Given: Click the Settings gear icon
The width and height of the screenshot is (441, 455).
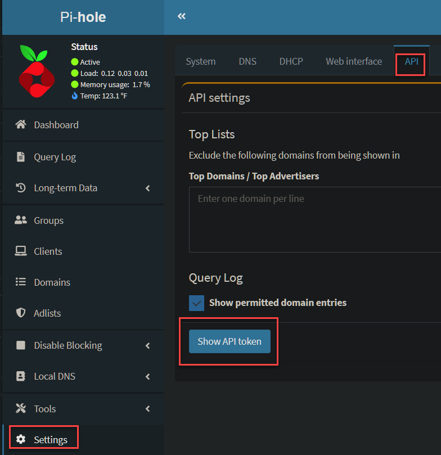Looking at the screenshot, I should click(x=21, y=439).
